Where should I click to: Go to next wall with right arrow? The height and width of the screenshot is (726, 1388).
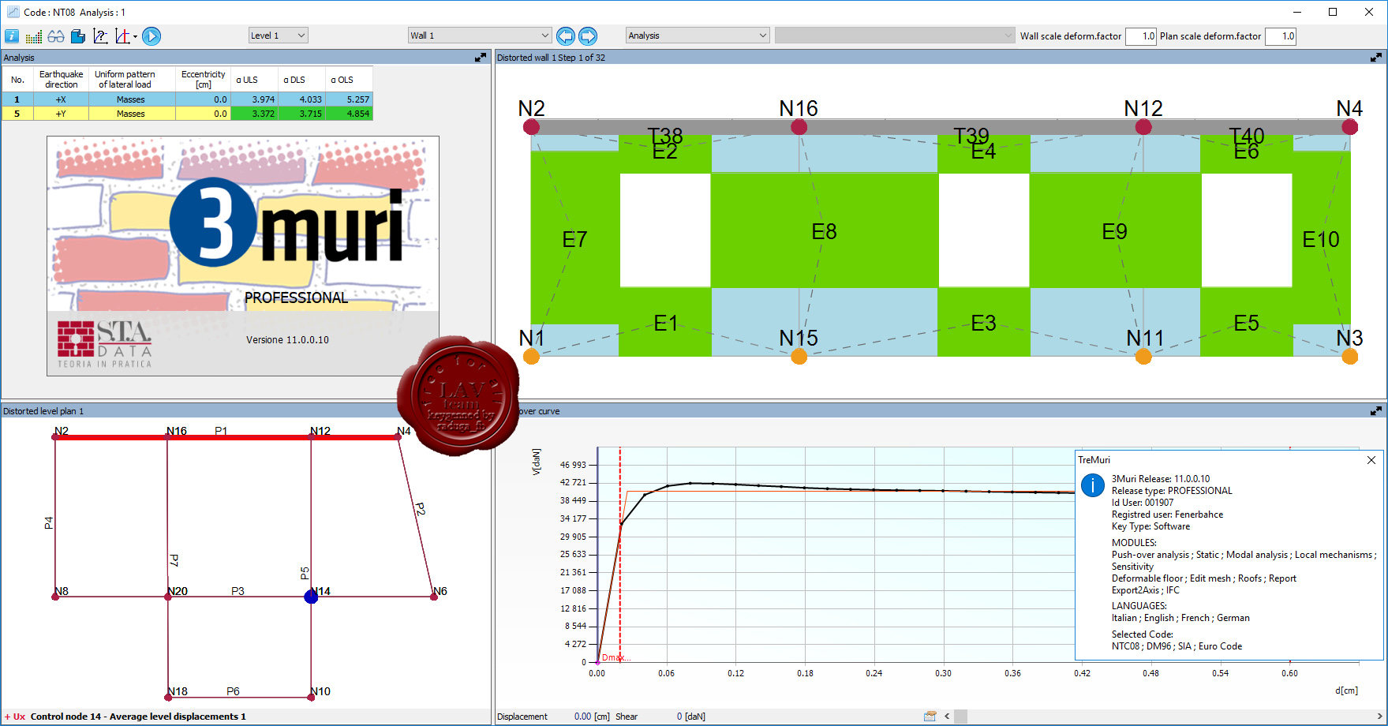588,36
